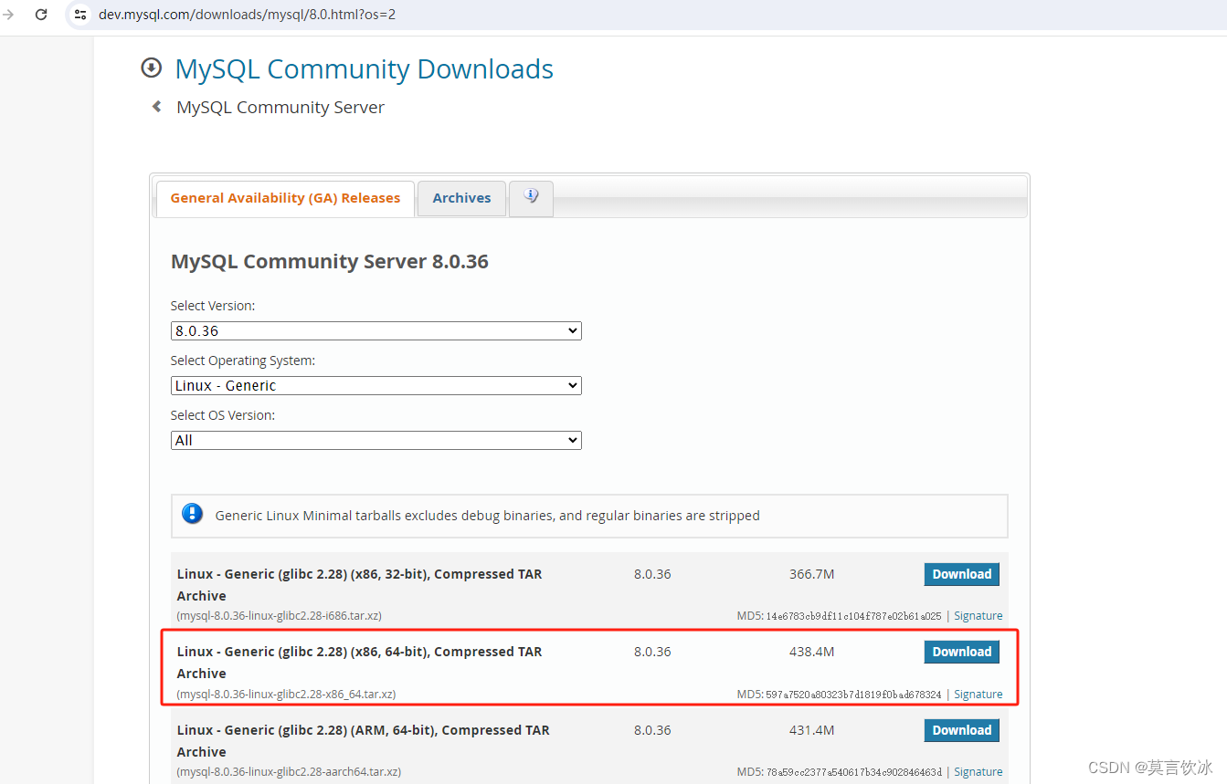Open Signature link for x86_64 tarball
Screen dimensions: 1227x784
coord(978,695)
